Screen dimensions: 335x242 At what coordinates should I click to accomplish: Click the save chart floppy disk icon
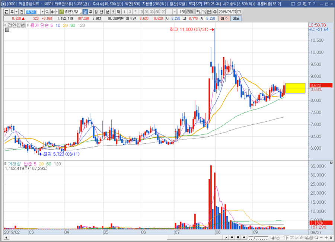pos(209,12)
